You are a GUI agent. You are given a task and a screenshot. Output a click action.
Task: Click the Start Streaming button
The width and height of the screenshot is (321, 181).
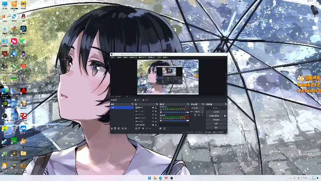(x=216, y=108)
